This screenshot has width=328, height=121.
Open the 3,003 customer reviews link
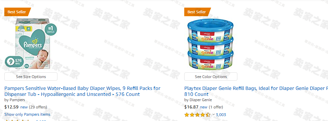pyautogui.click(x=221, y=114)
